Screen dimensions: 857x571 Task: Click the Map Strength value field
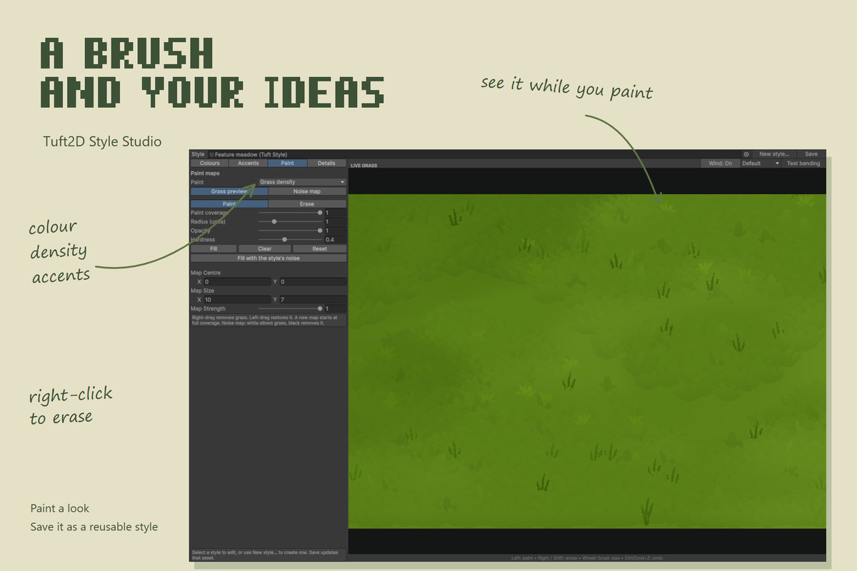pyautogui.click(x=335, y=308)
